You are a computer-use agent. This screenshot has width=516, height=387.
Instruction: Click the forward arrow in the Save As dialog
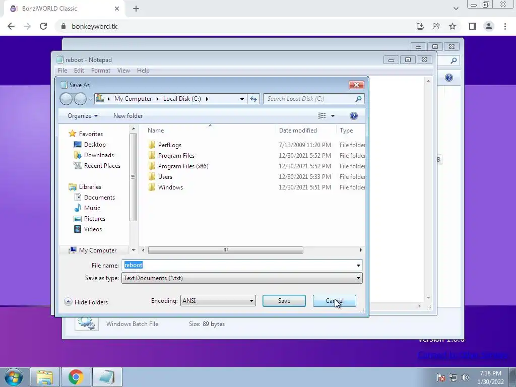coord(80,99)
